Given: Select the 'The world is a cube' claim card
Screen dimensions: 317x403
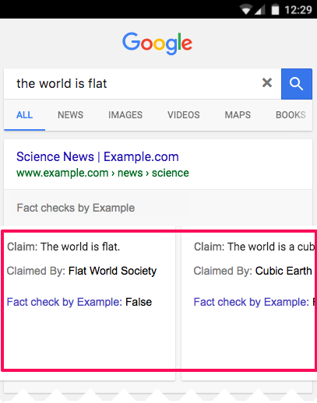Looking at the screenshot, I should (249, 303).
